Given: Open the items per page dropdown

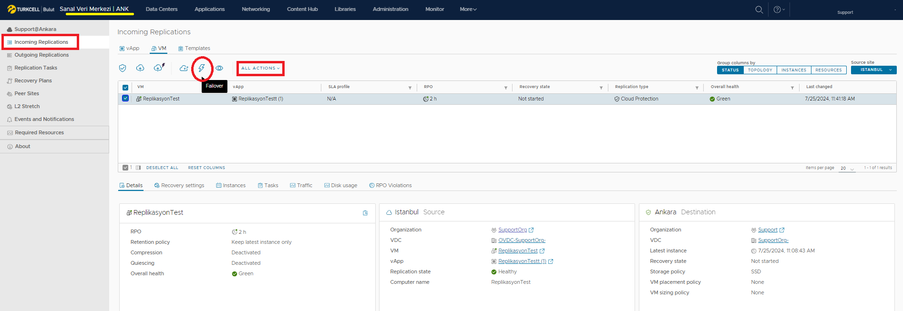Looking at the screenshot, I should pos(847,168).
